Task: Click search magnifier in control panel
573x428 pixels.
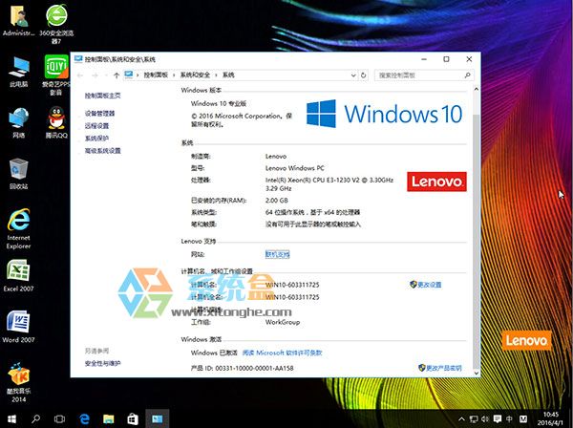Action: [x=467, y=75]
